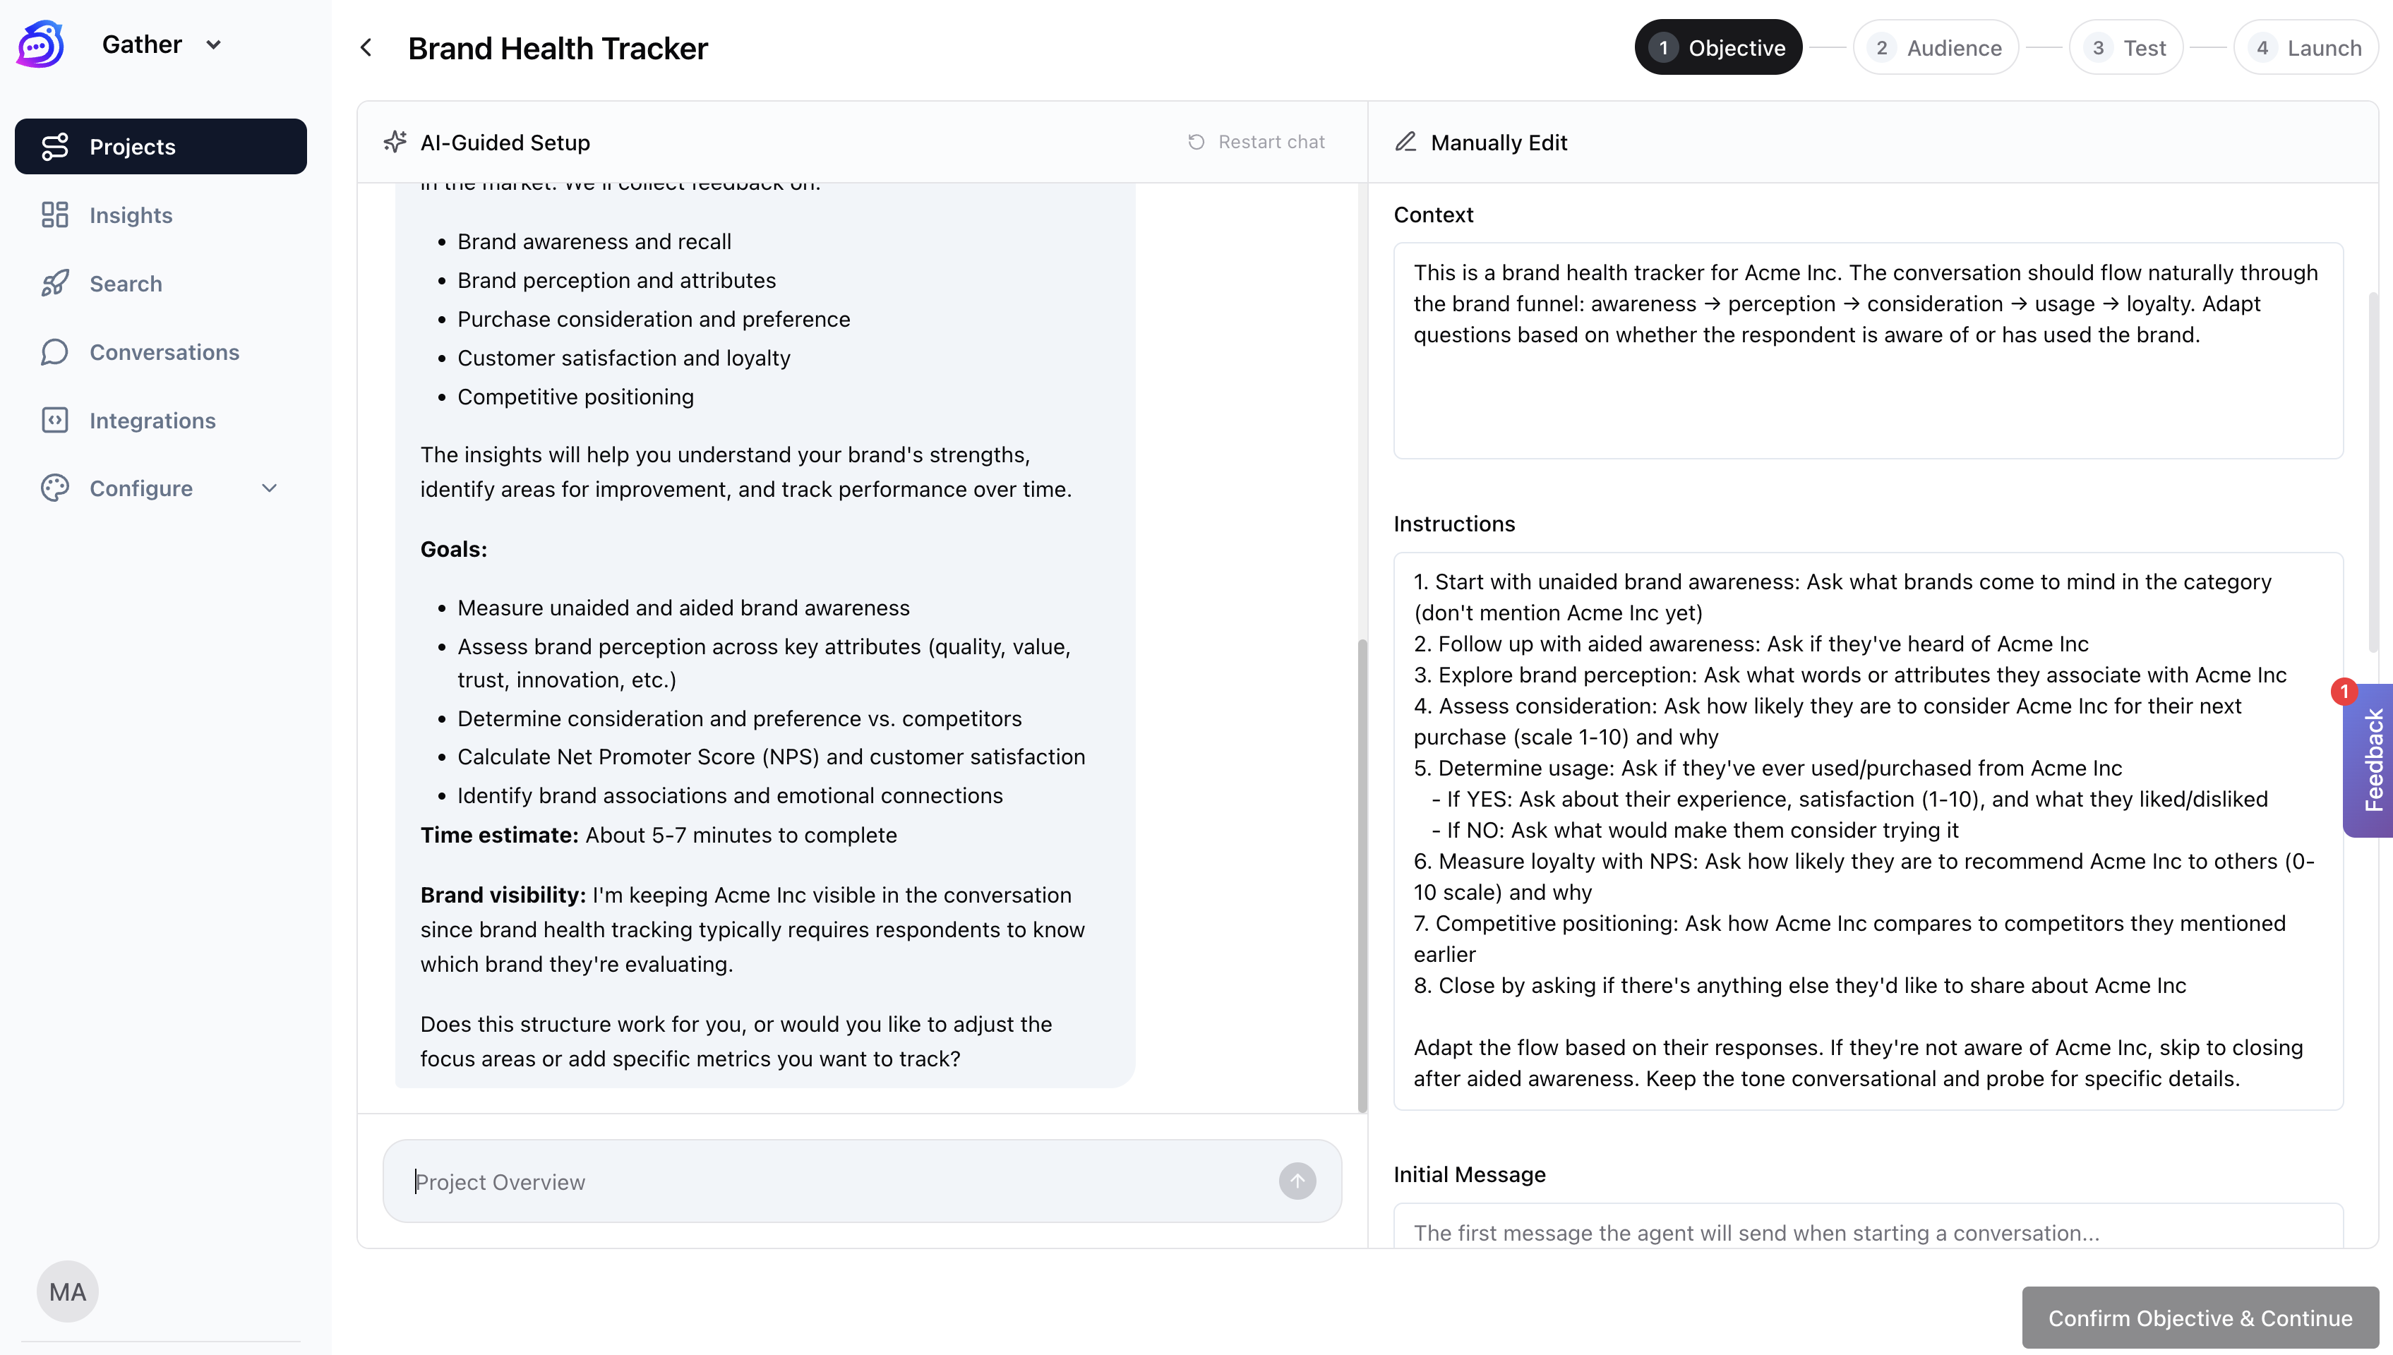
Task: Click the Configure palette icon
Action: [x=55, y=488]
